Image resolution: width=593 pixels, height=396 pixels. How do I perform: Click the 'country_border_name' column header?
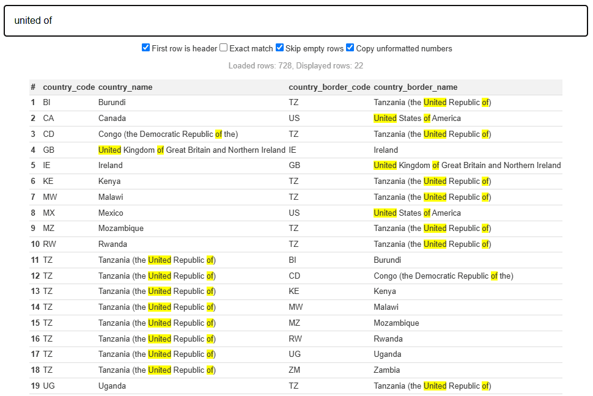[415, 87]
